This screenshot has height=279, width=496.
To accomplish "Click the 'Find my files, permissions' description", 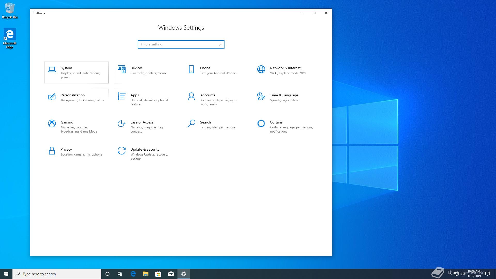I will (x=218, y=127).
